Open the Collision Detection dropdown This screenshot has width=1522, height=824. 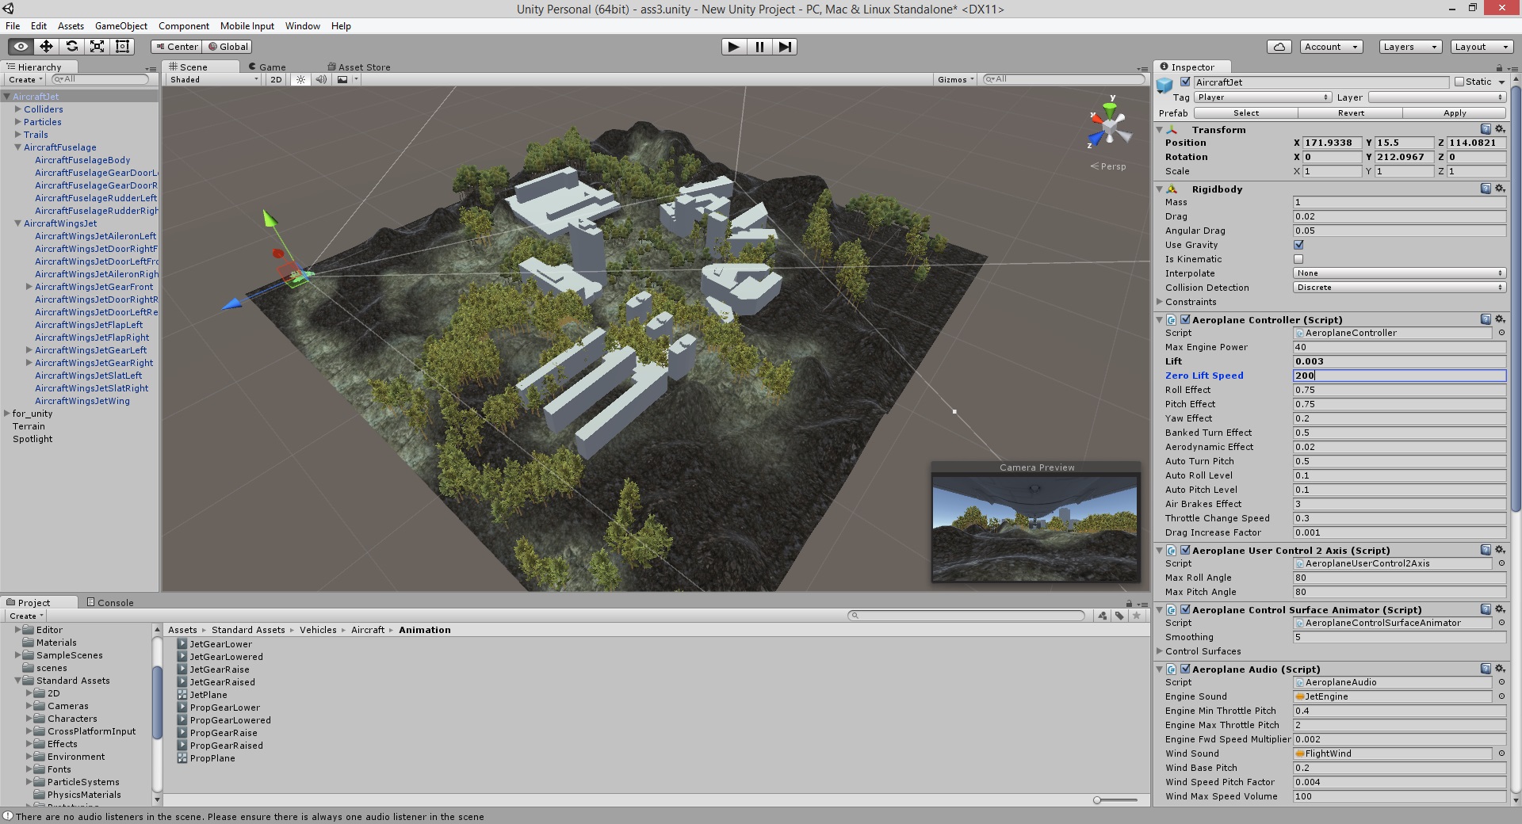(1399, 287)
